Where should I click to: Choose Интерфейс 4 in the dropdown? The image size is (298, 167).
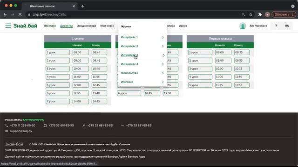(129, 64)
